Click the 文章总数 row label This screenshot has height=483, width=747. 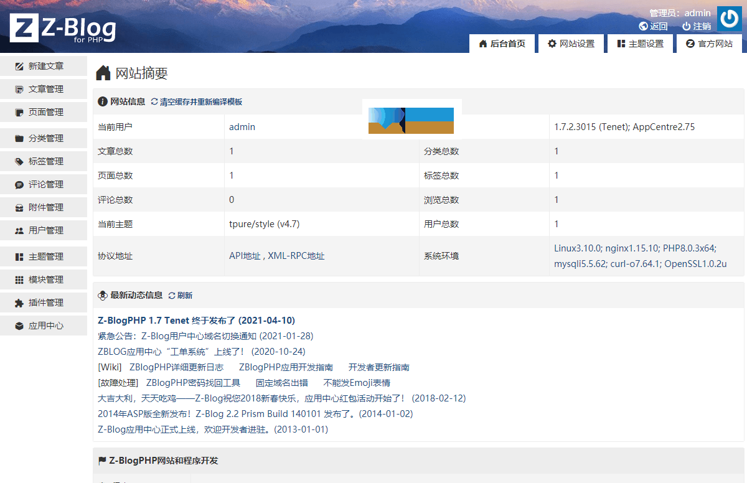115,151
